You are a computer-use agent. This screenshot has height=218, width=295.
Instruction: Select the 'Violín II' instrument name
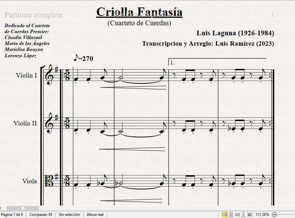[25, 123]
